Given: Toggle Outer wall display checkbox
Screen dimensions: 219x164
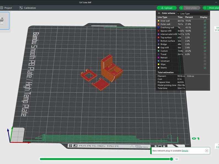Looking at the screenshot, I should [205, 24].
